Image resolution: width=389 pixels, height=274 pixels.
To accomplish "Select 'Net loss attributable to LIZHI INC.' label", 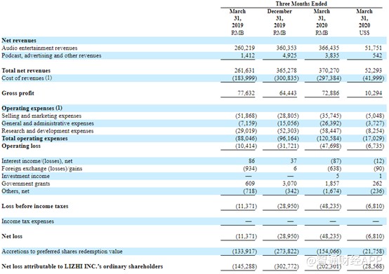I will [x=82, y=266].
